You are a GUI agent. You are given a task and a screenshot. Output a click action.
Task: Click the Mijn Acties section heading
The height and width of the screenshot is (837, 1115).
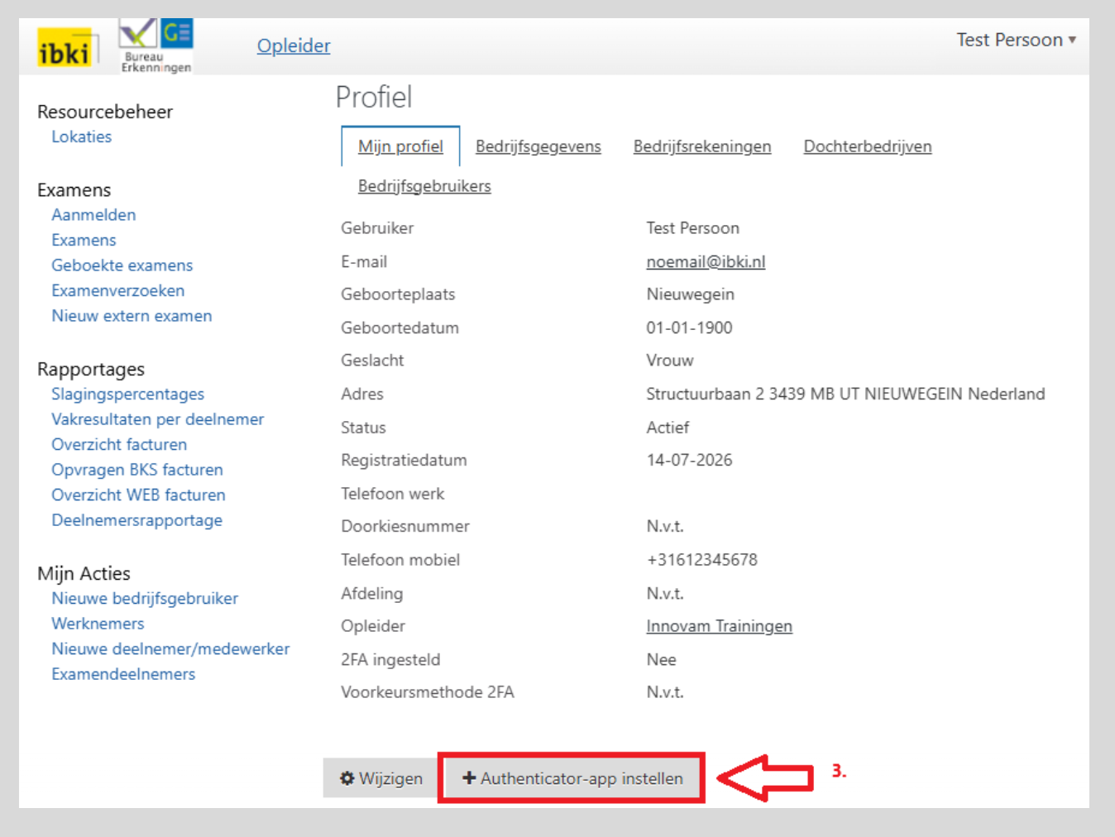84,573
